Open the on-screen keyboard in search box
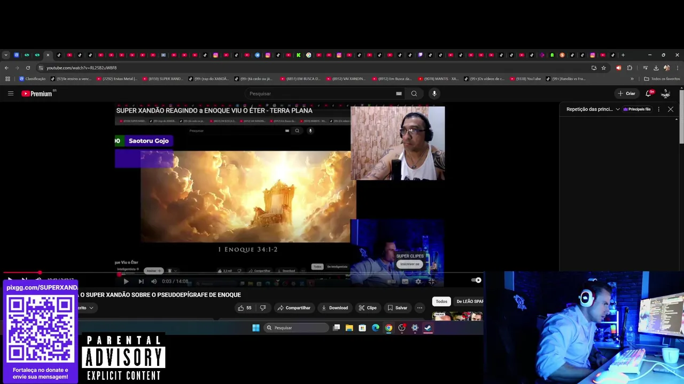The image size is (684, 384). point(399,93)
